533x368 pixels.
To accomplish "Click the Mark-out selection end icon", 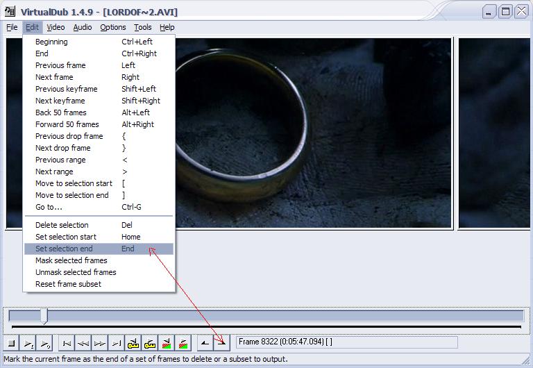I will [x=221, y=343].
